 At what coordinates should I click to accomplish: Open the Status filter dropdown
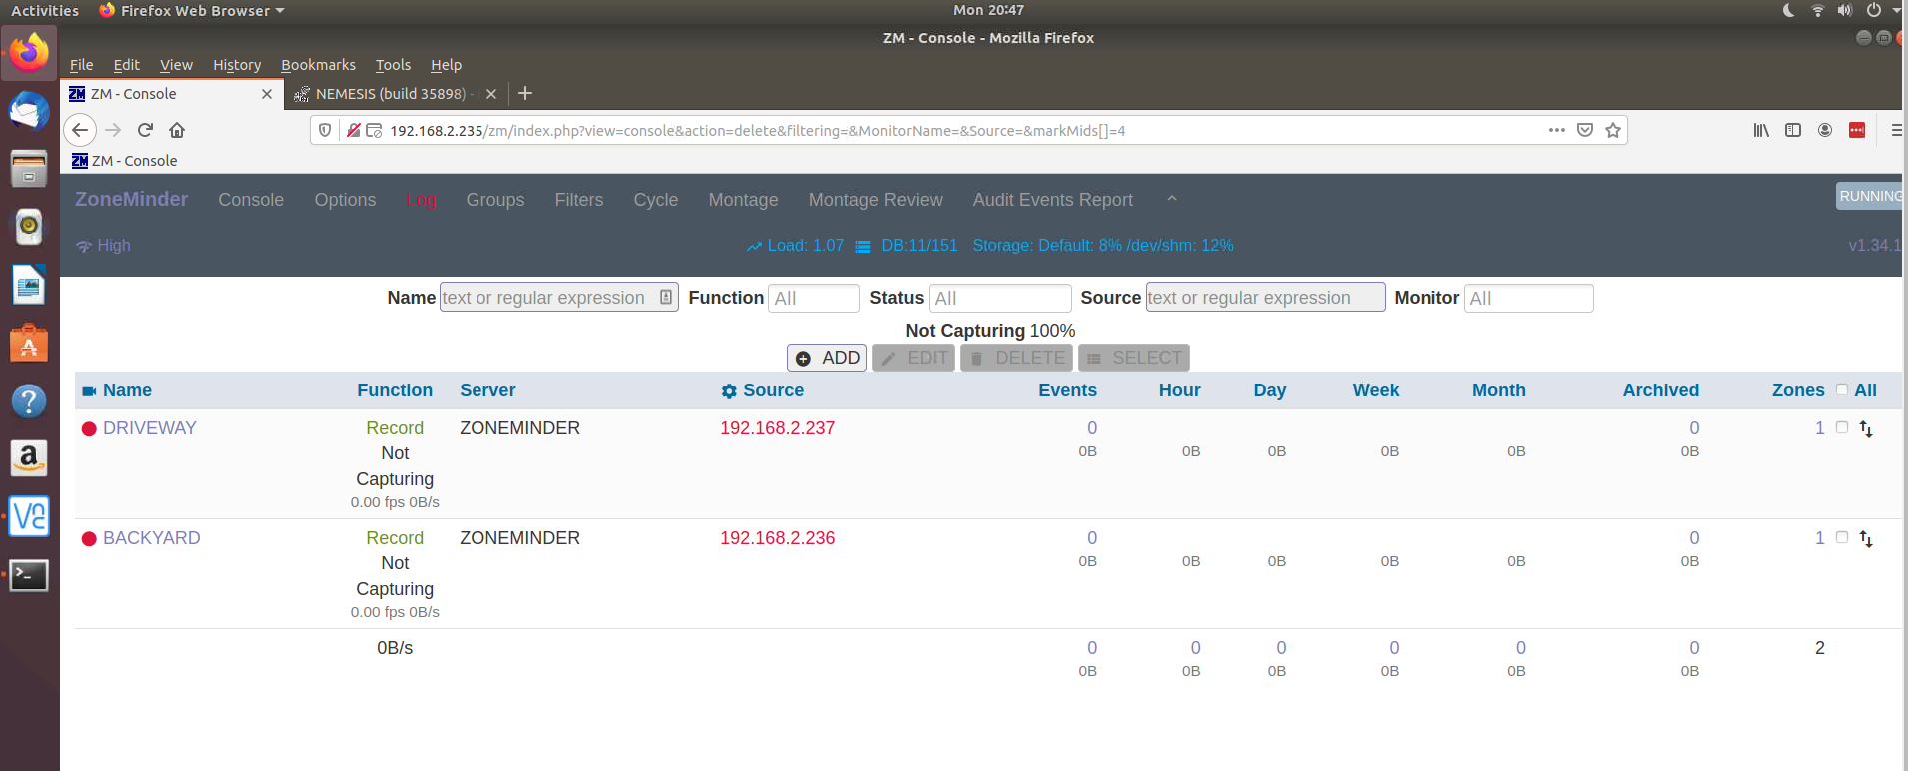pyautogui.click(x=1000, y=298)
